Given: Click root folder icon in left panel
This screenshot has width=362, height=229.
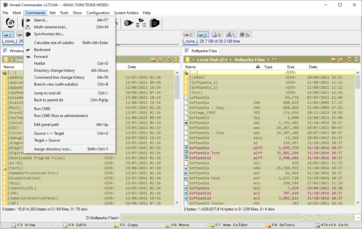Looking at the screenshot, I should (153, 60).
